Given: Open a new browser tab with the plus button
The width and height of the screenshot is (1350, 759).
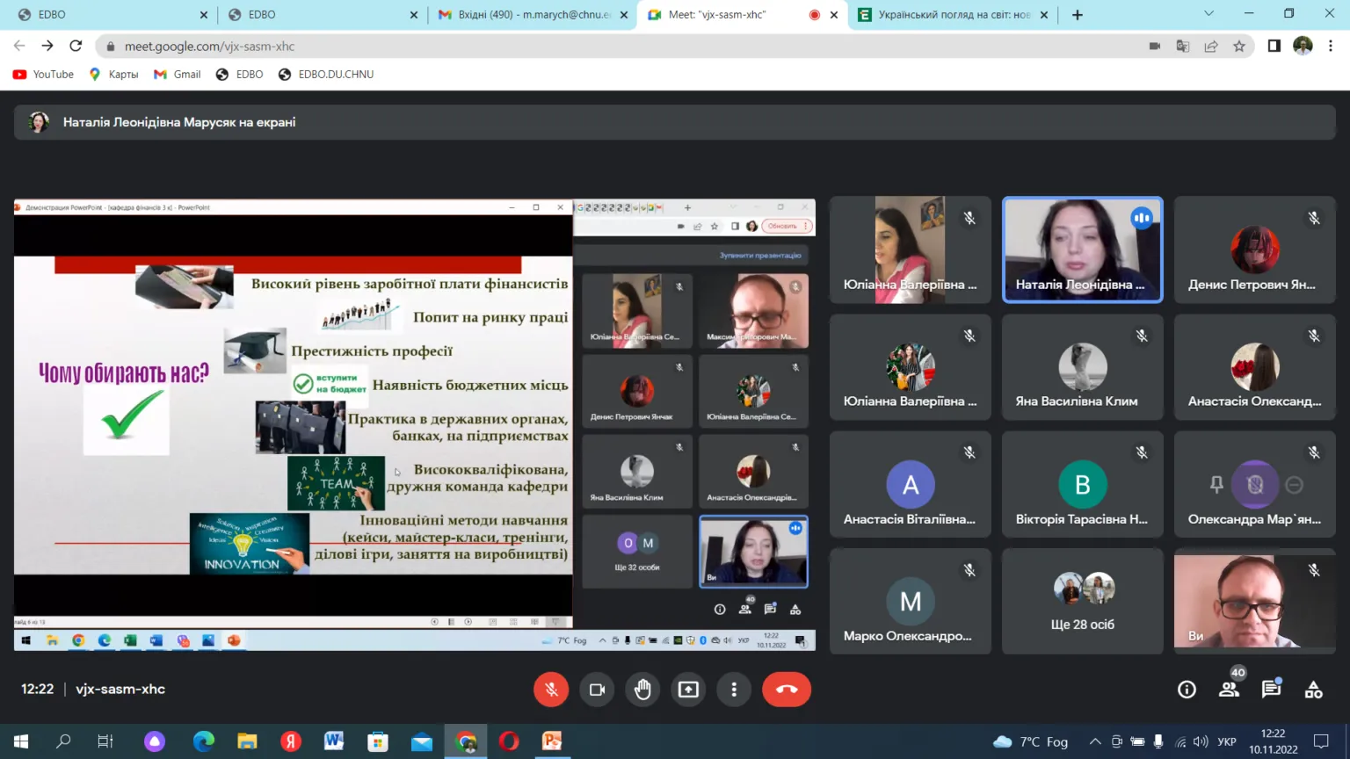Looking at the screenshot, I should pyautogui.click(x=1078, y=15).
